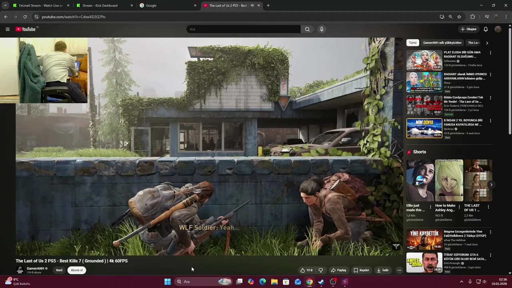512x288 pixels.
Task: Open Windows Start menu
Action: click(168, 282)
